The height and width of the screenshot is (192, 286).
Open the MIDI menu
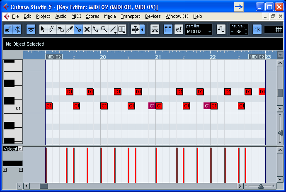[76, 16]
